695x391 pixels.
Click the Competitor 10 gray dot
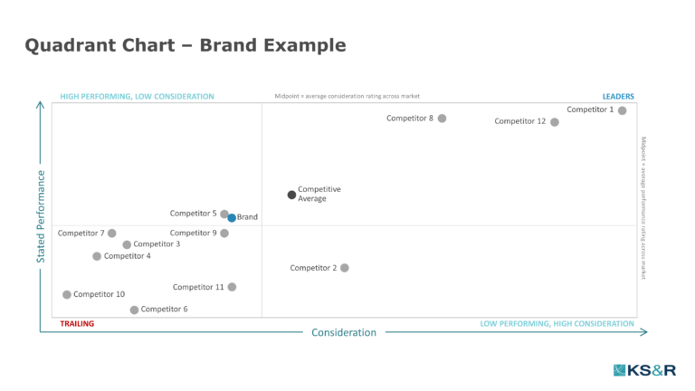pyautogui.click(x=66, y=295)
